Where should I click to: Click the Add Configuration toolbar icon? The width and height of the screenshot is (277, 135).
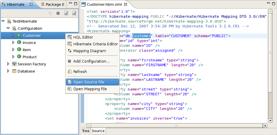58,13
